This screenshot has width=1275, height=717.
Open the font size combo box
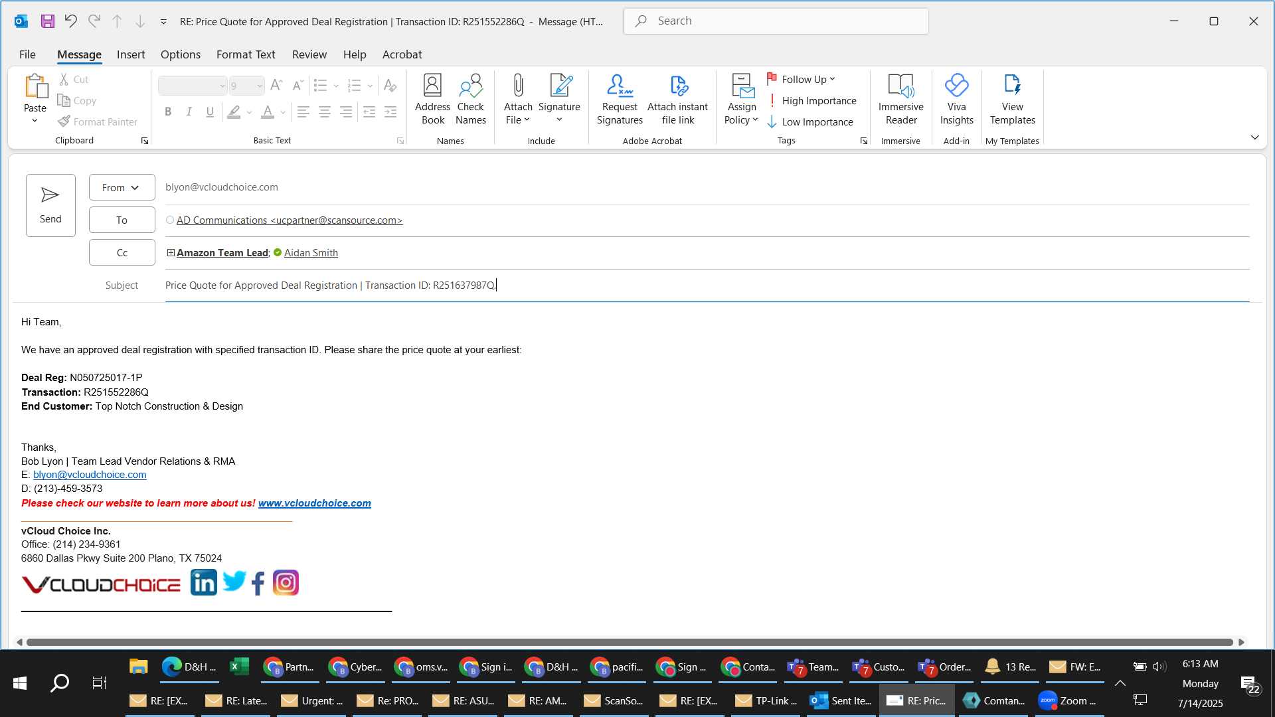pos(246,86)
